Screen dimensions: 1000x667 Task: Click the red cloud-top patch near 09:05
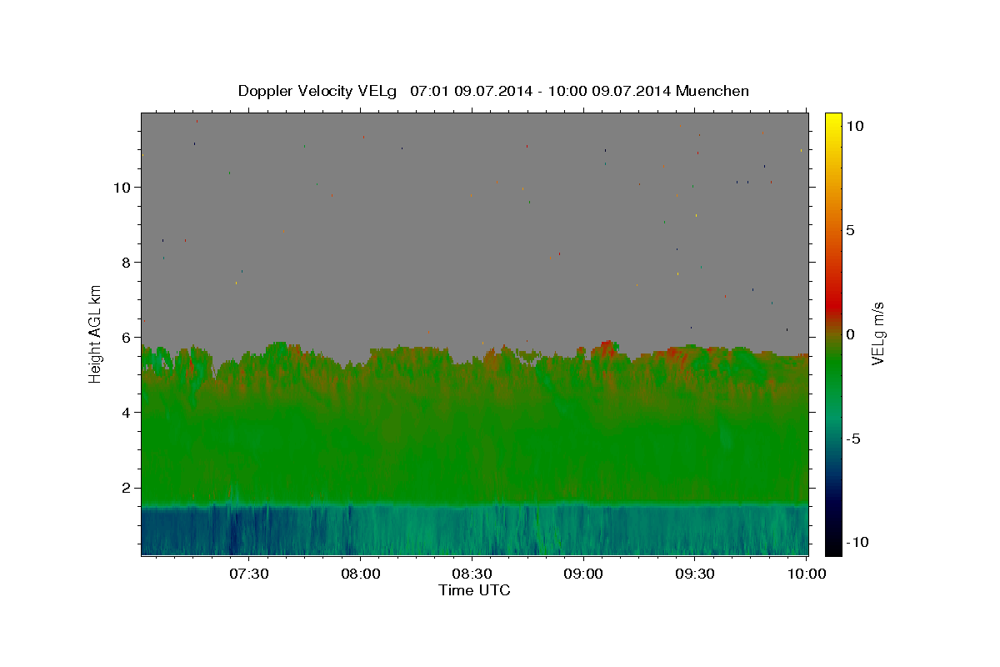tap(607, 346)
